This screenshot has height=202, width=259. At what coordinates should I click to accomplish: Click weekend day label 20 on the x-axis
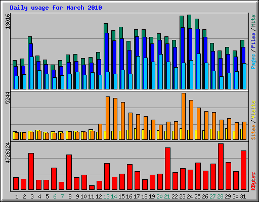pyautogui.click(x=159, y=196)
